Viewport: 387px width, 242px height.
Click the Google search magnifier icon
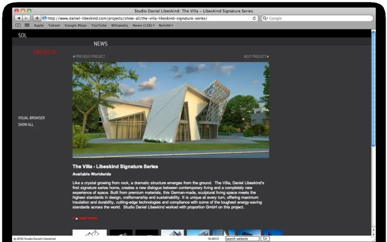[x=265, y=18]
